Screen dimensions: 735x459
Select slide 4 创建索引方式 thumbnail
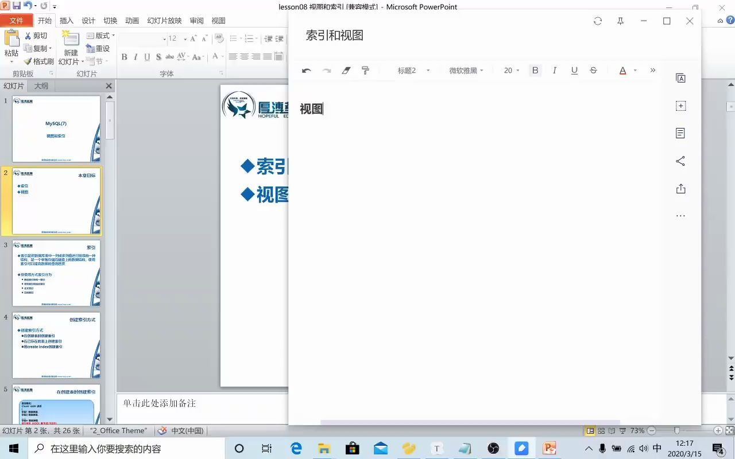point(56,345)
